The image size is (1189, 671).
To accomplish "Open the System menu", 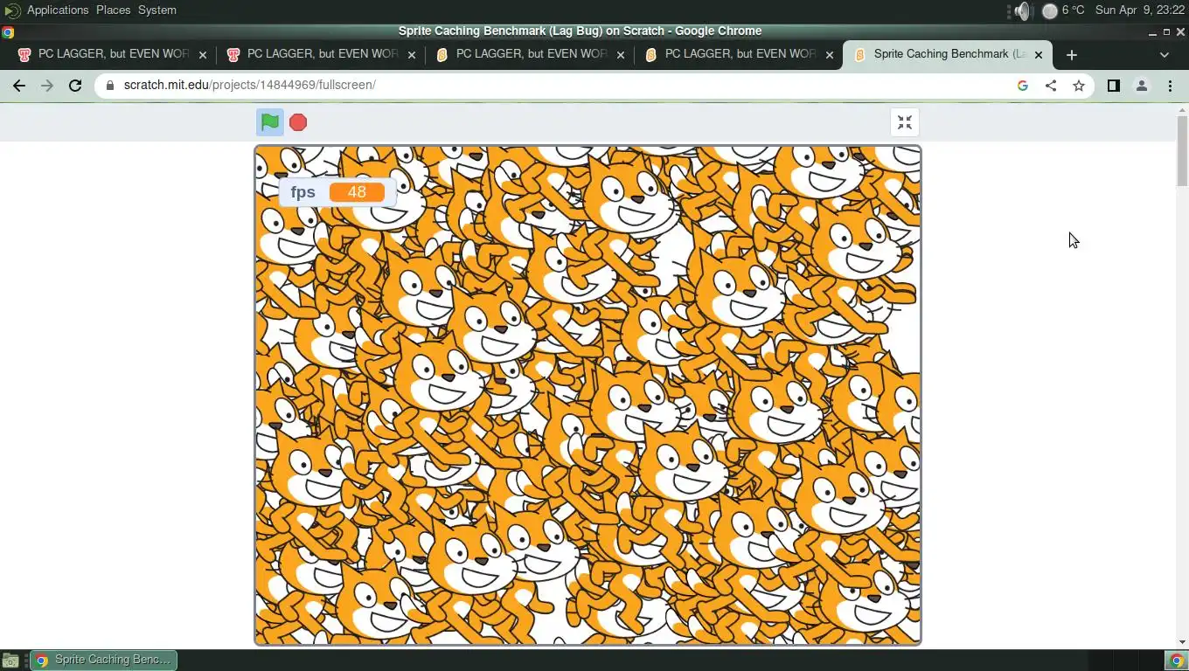I will (157, 10).
